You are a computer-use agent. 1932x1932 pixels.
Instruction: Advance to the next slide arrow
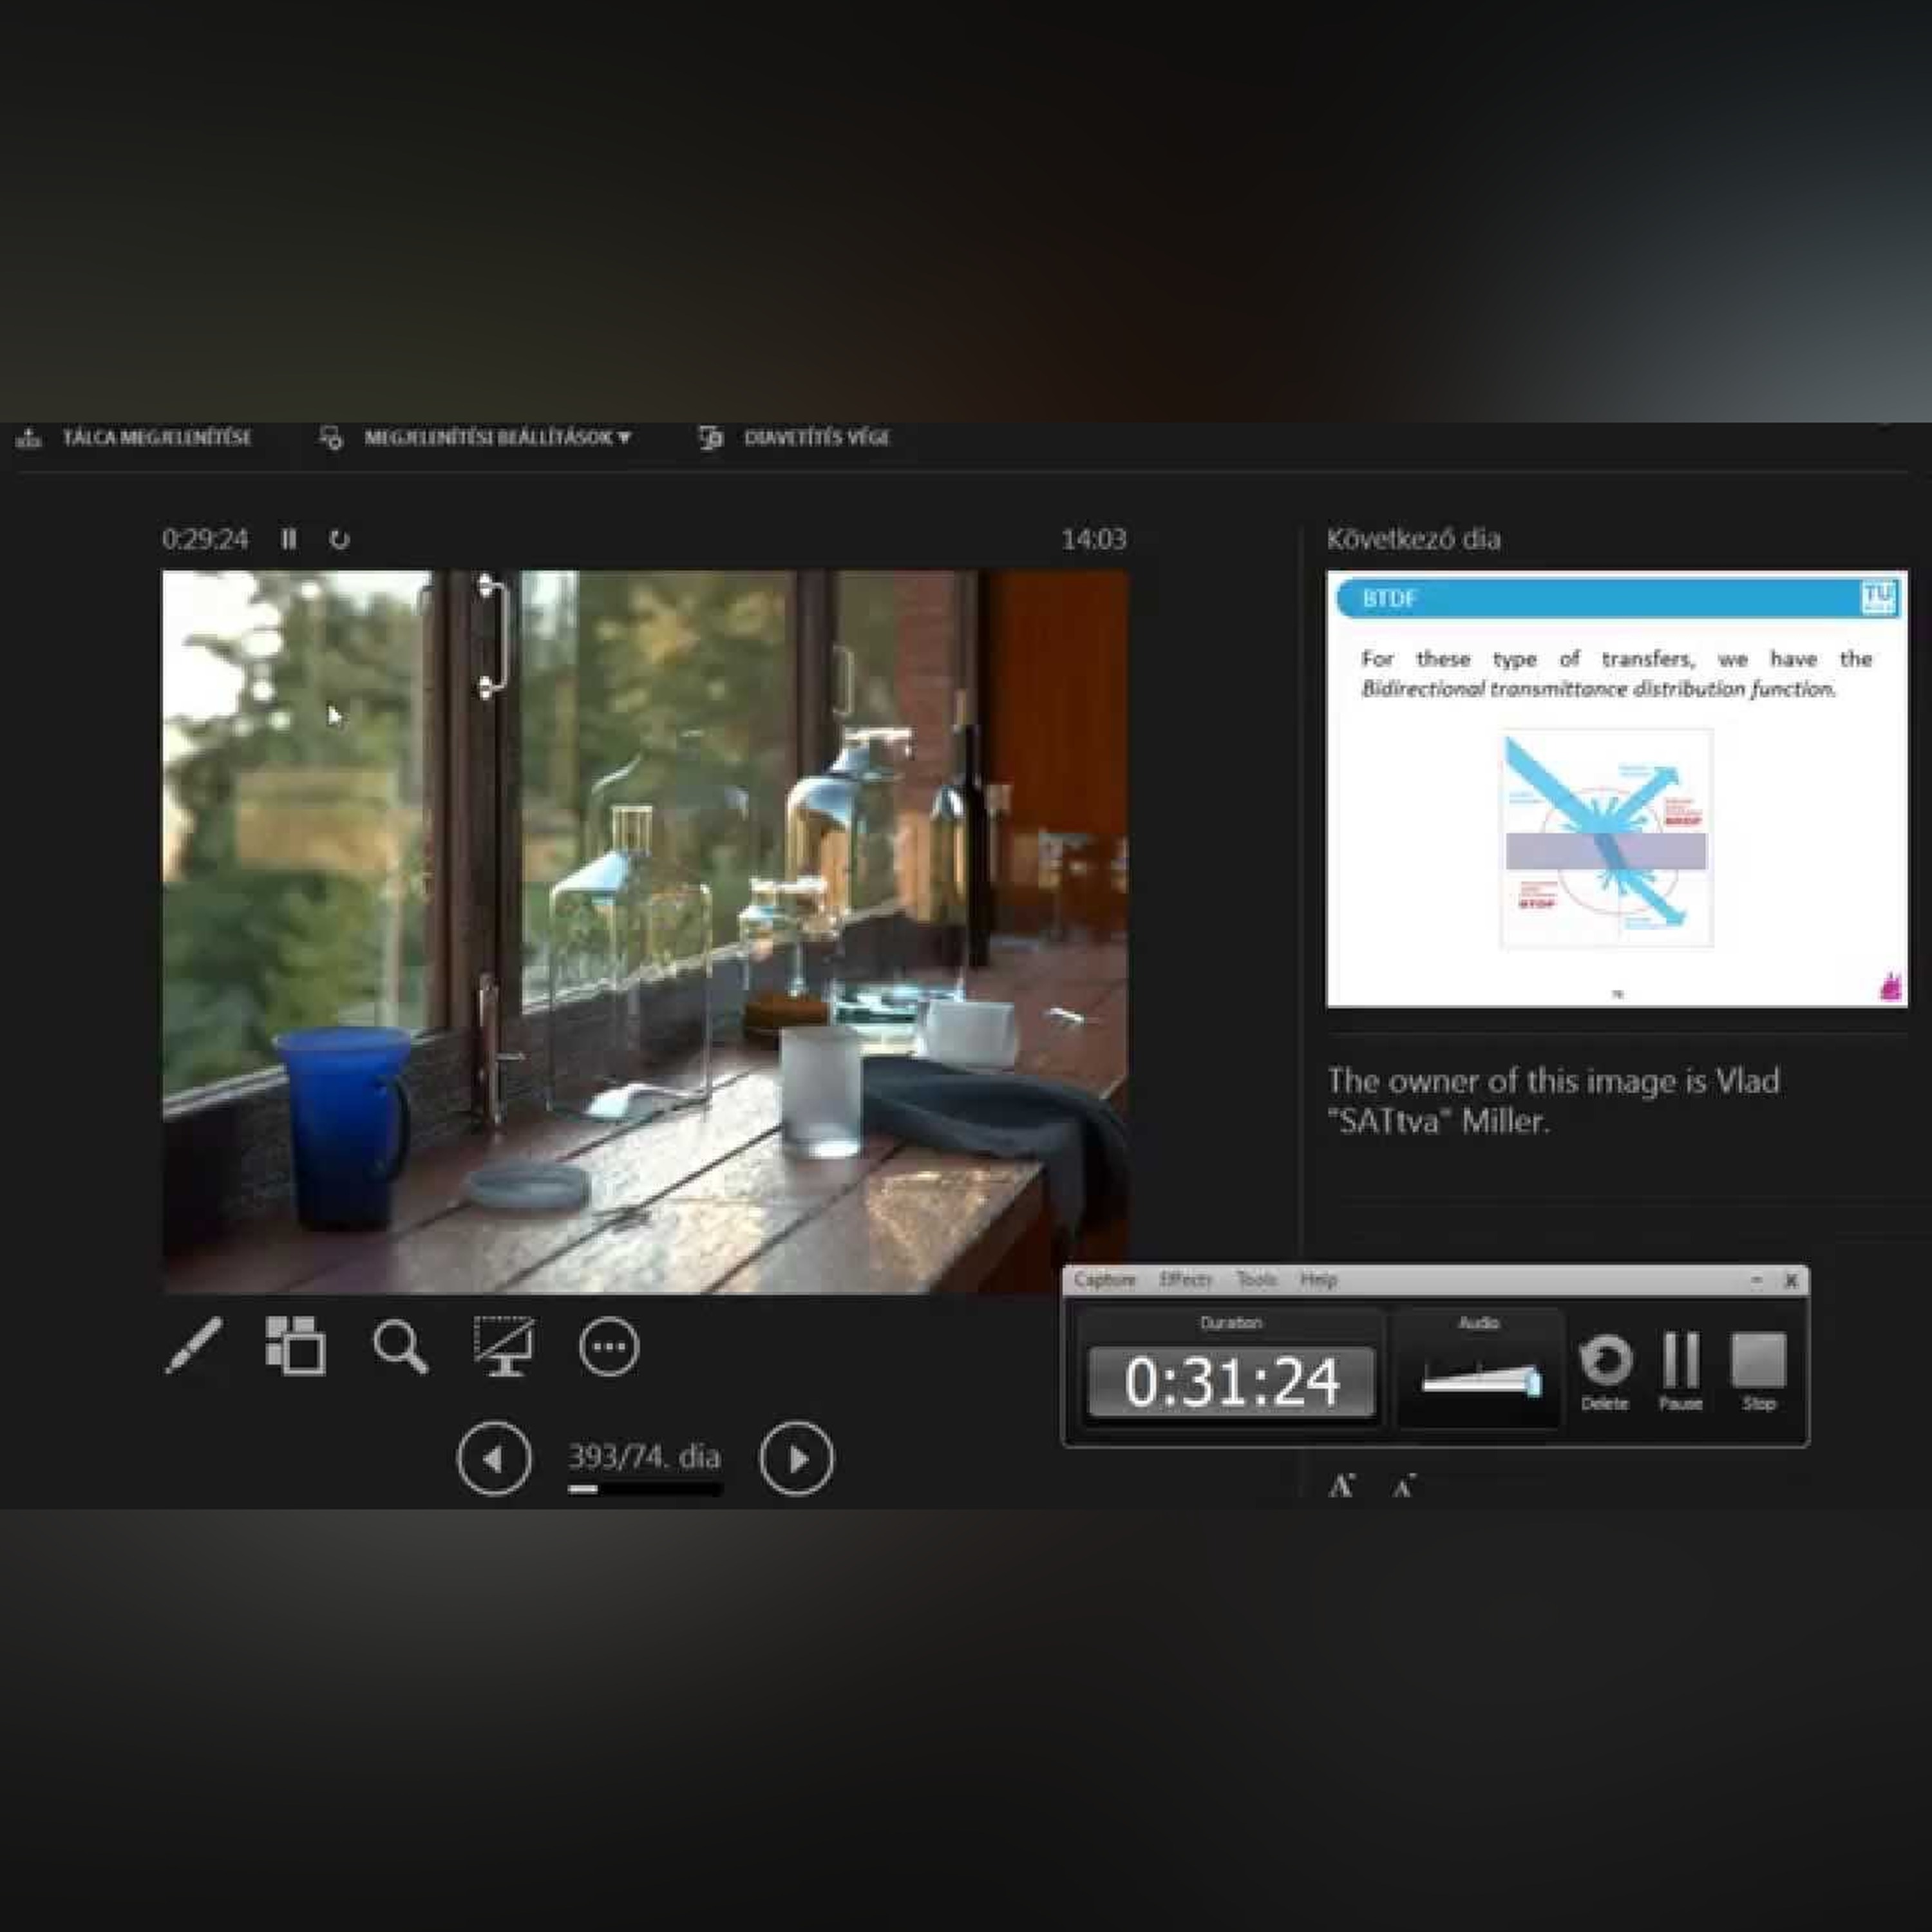pyautogui.click(x=796, y=1459)
